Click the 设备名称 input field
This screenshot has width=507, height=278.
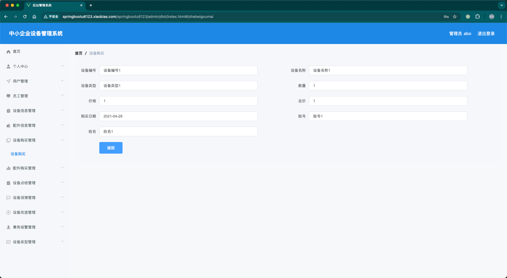[x=388, y=70]
